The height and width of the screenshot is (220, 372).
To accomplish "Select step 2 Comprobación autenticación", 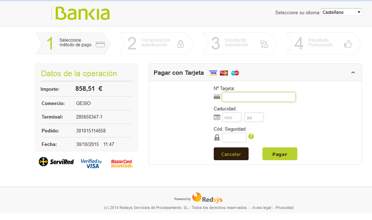I will [156, 43].
